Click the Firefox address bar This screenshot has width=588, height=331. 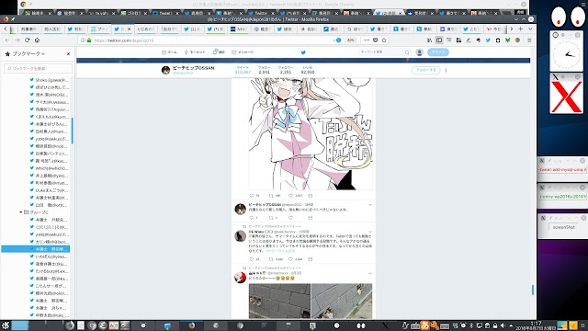tap(210, 40)
